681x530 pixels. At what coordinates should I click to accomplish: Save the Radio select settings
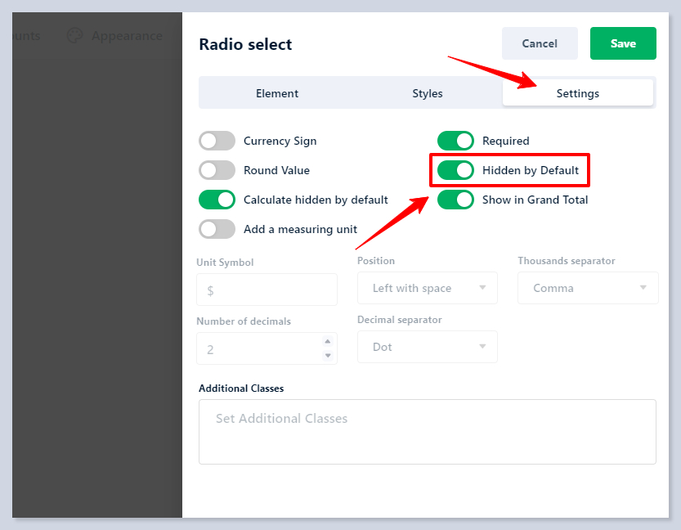(623, 43)
